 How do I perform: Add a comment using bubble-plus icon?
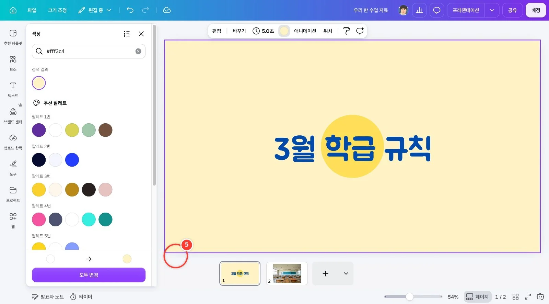pos(360,31)
